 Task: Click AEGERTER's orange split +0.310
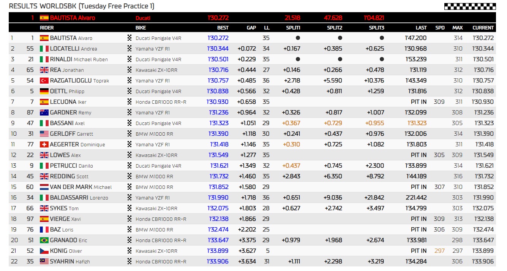point(292,144)
